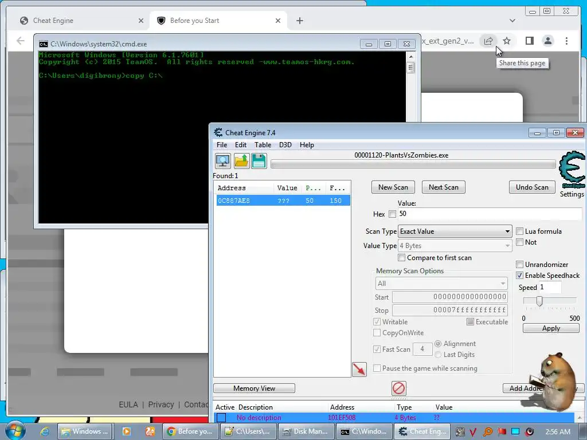Open the D3D menu in Cheat Engine
Viewport: 587px width, 440px height.
[285, 145]
